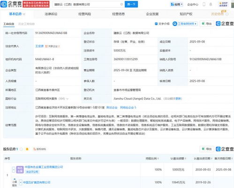234x188 pixels.
Task: Click the 工商官网快照 magnifier icon
Action: pos(175,24)
